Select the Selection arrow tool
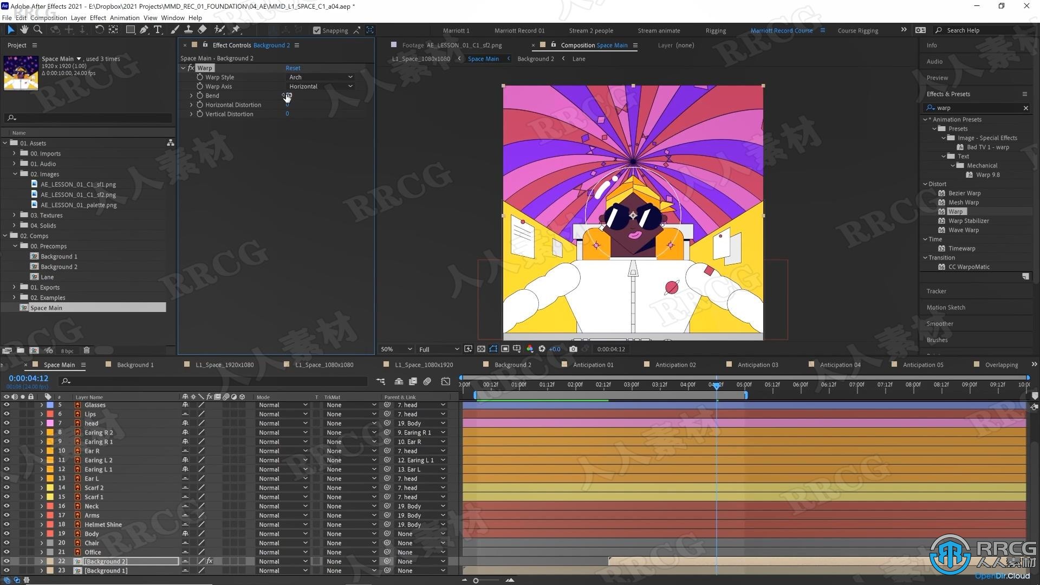Image resolution: width=1040 pixels, height=585 pixels. pyautogui.click(x=10, y=30)
